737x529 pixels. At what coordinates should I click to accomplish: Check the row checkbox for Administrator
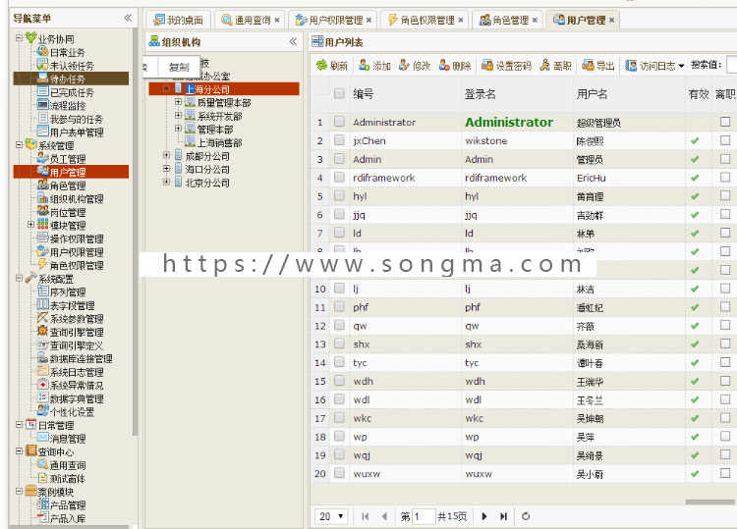[x=339, y=122]
